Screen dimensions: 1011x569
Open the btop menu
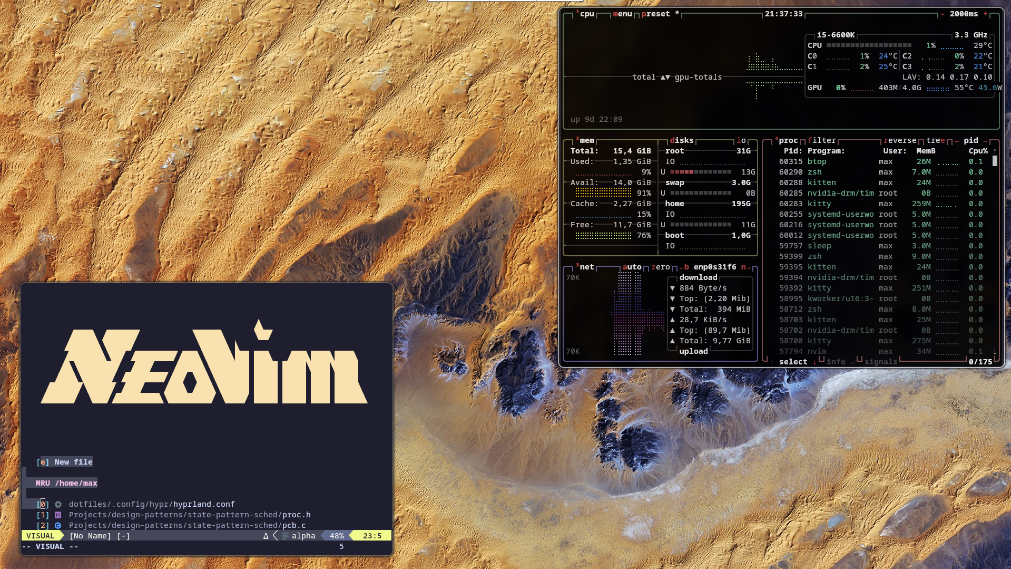(x=622, y=14)
